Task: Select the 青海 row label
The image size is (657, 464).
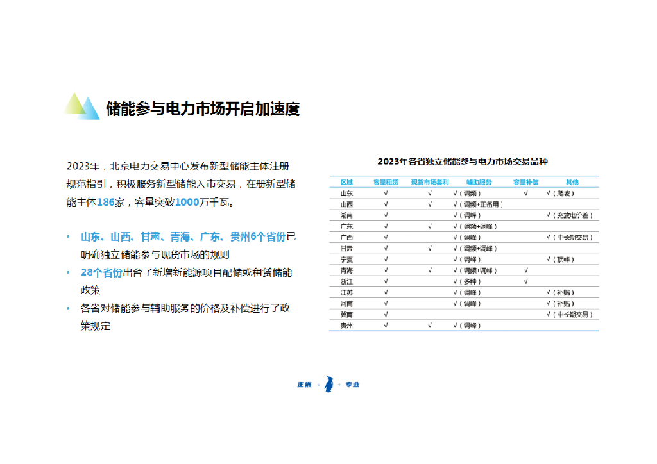Action: pos(346,270)
